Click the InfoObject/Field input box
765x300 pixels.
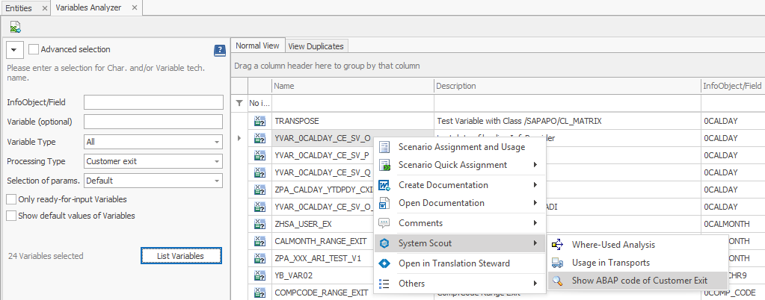153,102
